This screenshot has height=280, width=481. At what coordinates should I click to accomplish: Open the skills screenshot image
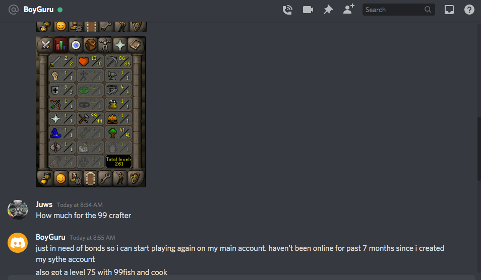pyautogui.click(x=91, y=112)
